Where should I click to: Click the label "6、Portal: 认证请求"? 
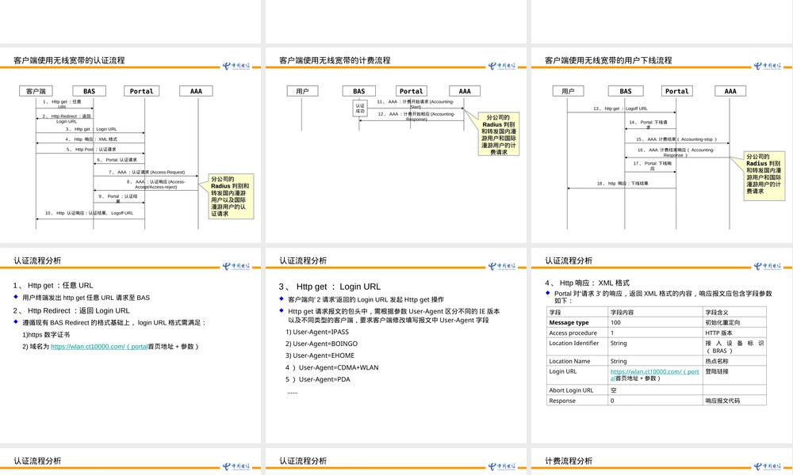pyautogui.click(x=117, y=160)
